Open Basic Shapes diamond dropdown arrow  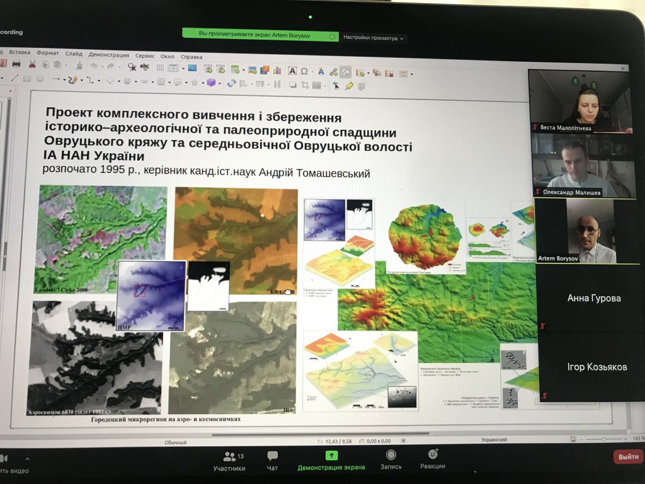119,81
